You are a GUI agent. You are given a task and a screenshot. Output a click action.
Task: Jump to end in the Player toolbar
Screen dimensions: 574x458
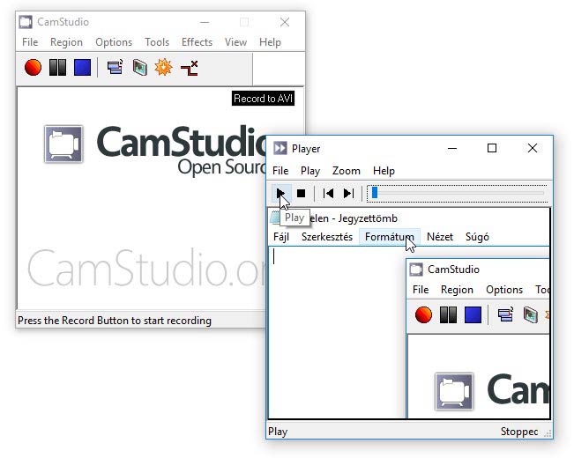pos(348,193)
